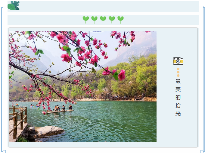The height and width of the screenshot is (155, 205).
Task: Select the second green heart sprout
Action: 94,20
